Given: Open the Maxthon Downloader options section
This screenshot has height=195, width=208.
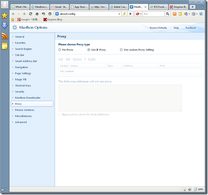Looking at the screenshot, I should pos(28,98).
